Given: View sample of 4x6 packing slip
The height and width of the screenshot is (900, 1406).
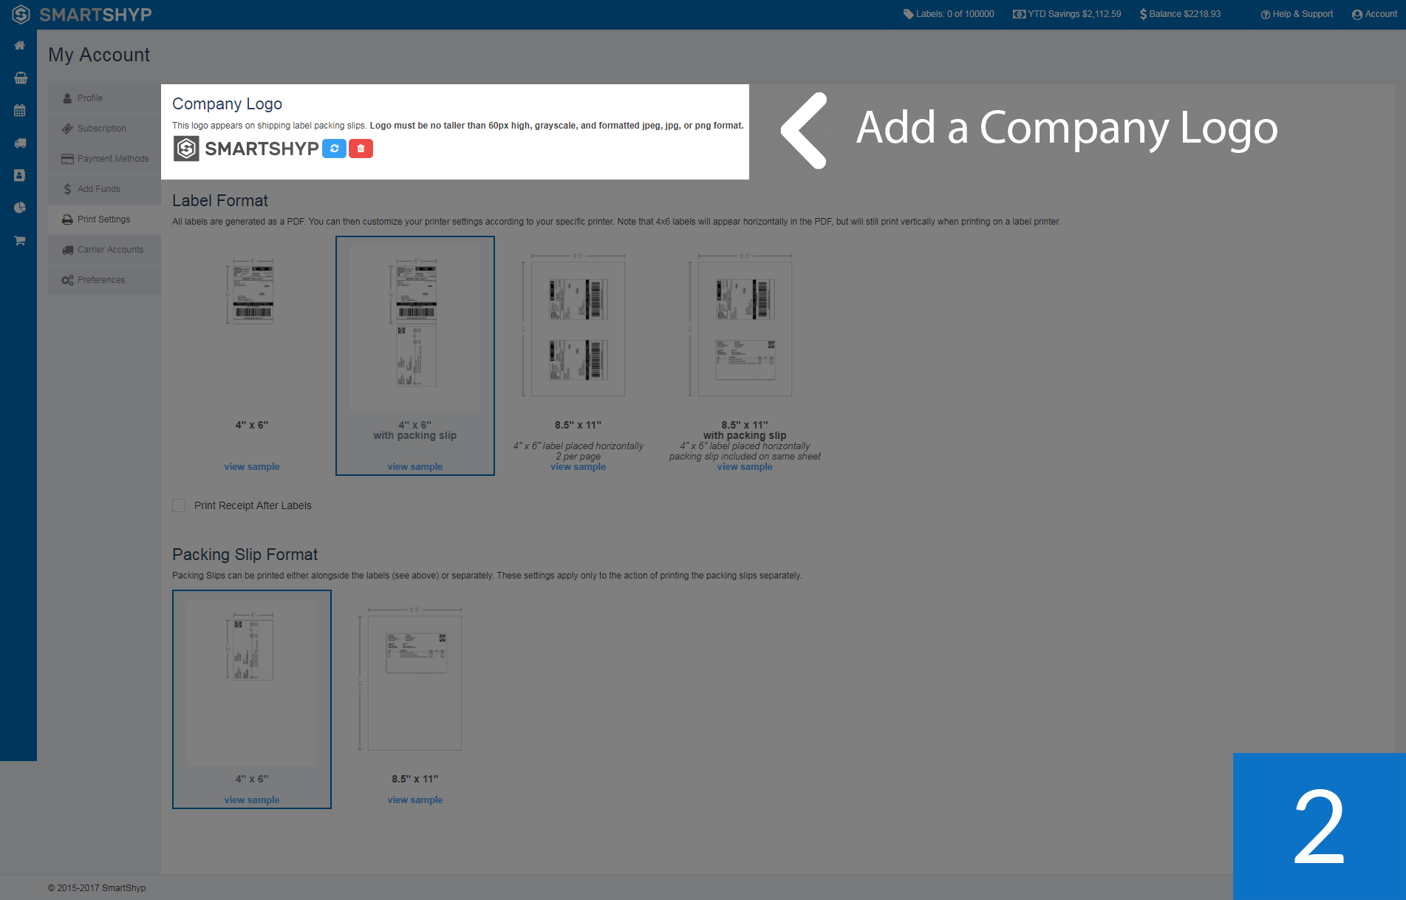Looking at the screenshot, I should 252,800.
